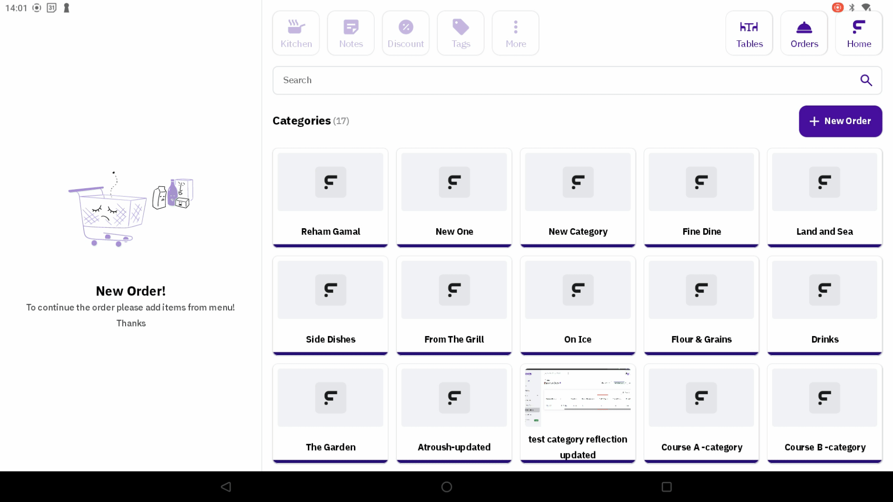Open the Orders list

pyautogui.click(x=804, y=33)
